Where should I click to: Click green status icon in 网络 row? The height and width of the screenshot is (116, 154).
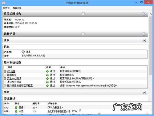click(16, 111)
